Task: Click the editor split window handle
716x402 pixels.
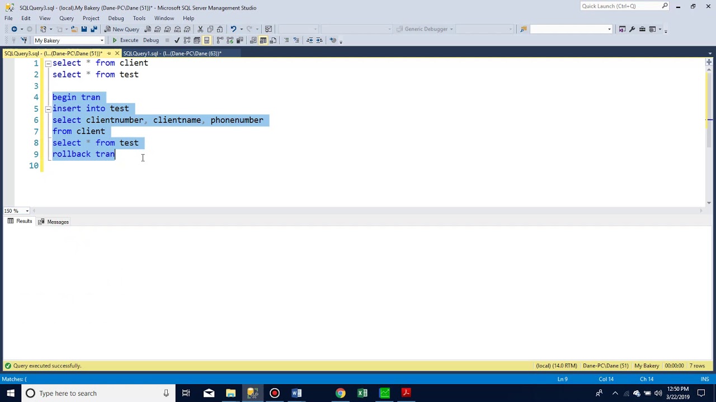Action: tap(709, 61)
